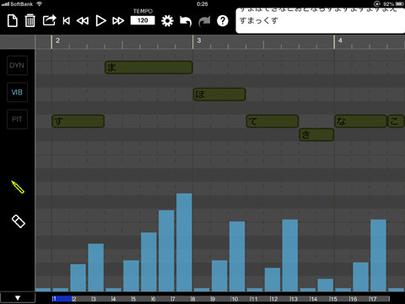Viewport: 405px width, 304px height.
Task: Switch to VIB parameter mode
Action: click(17, 92)
